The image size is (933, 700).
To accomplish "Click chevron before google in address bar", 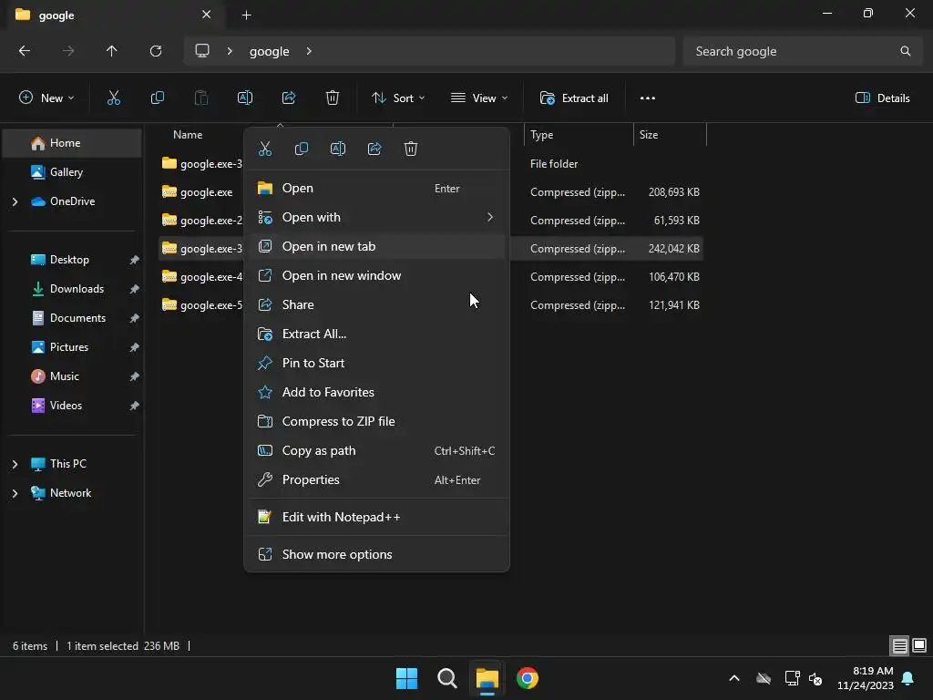I will 229,51.
